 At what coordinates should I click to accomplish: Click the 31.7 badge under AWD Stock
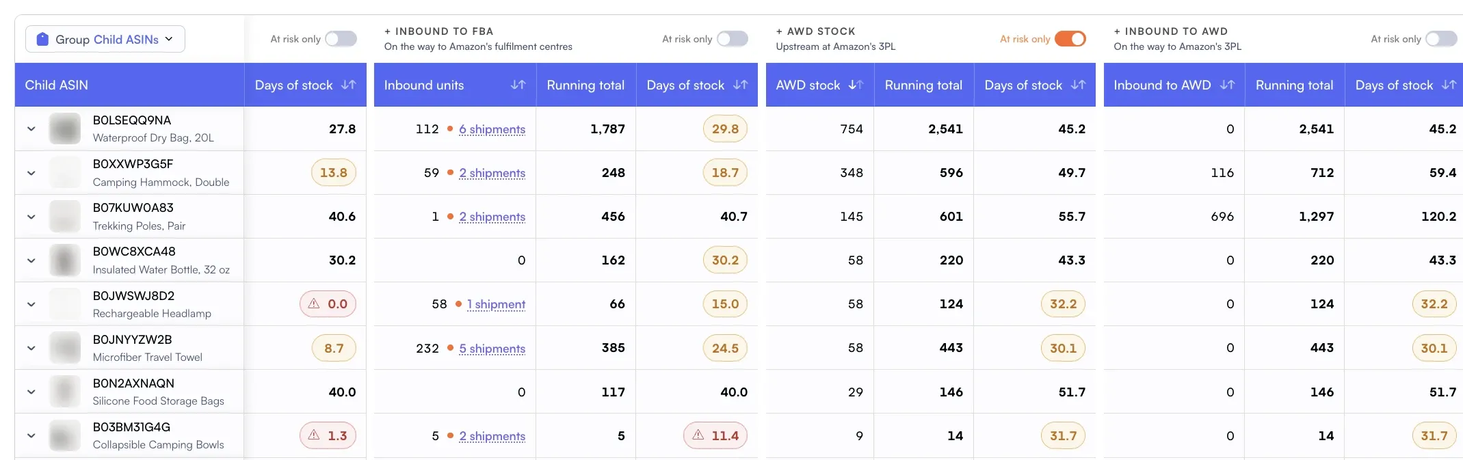point(1063,435)
